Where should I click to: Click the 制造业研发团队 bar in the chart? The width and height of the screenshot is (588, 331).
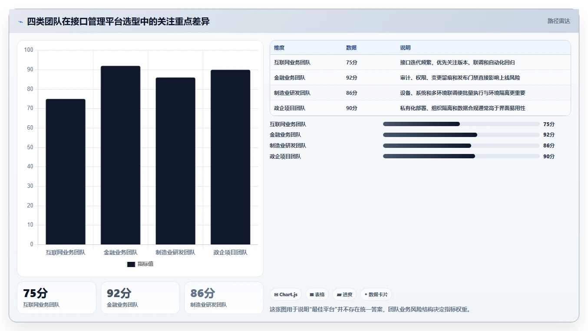click(175, 161)
